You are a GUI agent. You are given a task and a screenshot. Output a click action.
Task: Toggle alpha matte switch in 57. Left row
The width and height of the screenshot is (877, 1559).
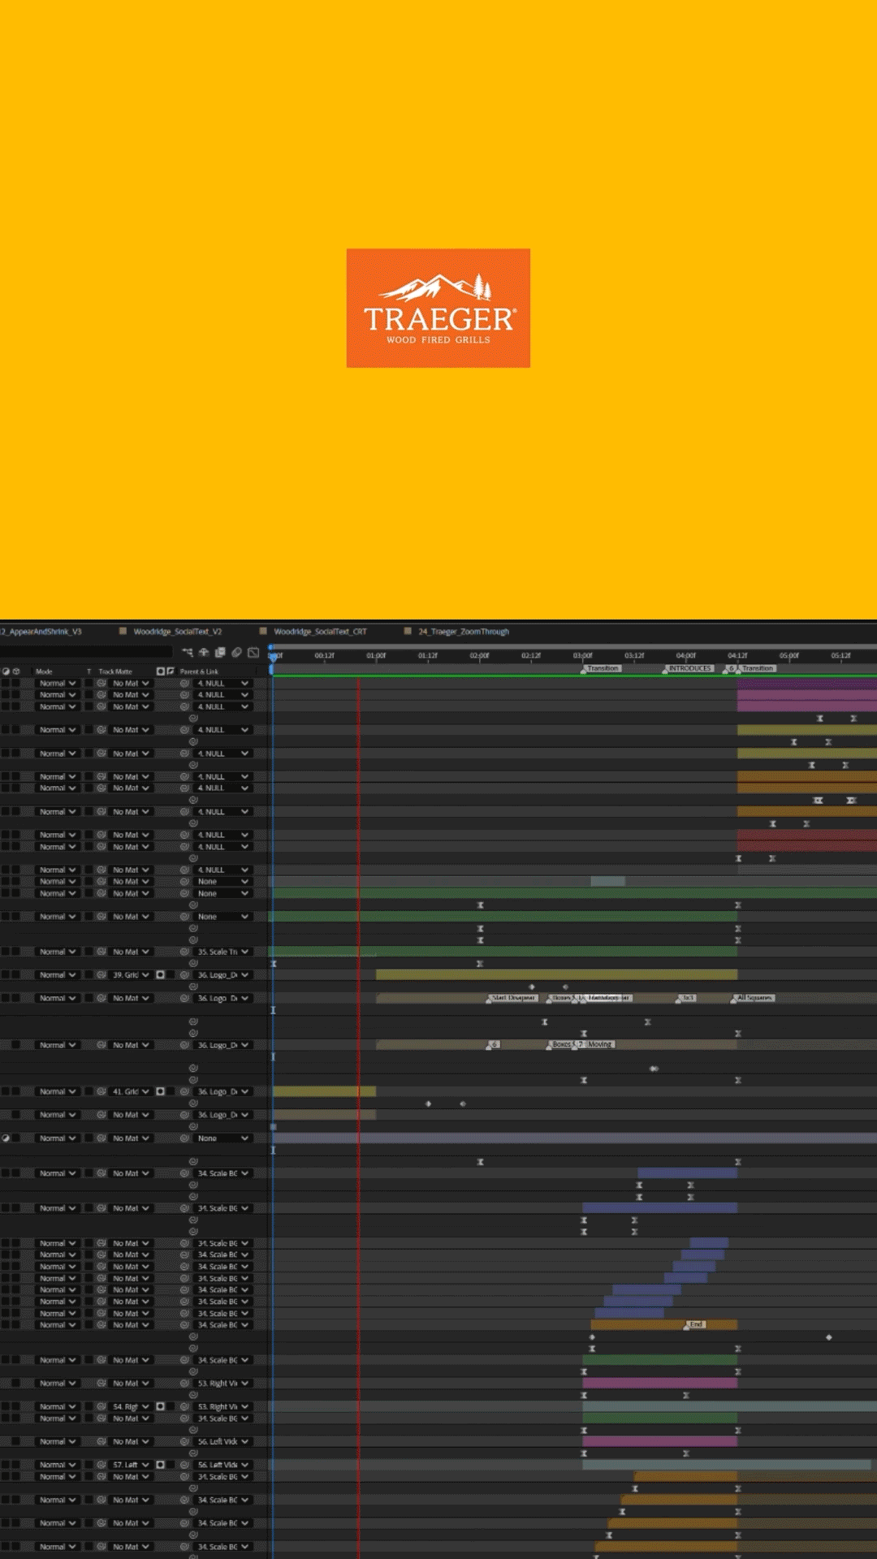(160, 1466)
